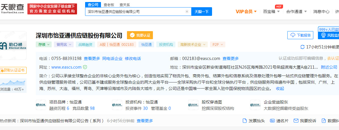Expand the 高新技术企业 tag
339x130 pixels.
pyautogui.click(x=193, y=45)
